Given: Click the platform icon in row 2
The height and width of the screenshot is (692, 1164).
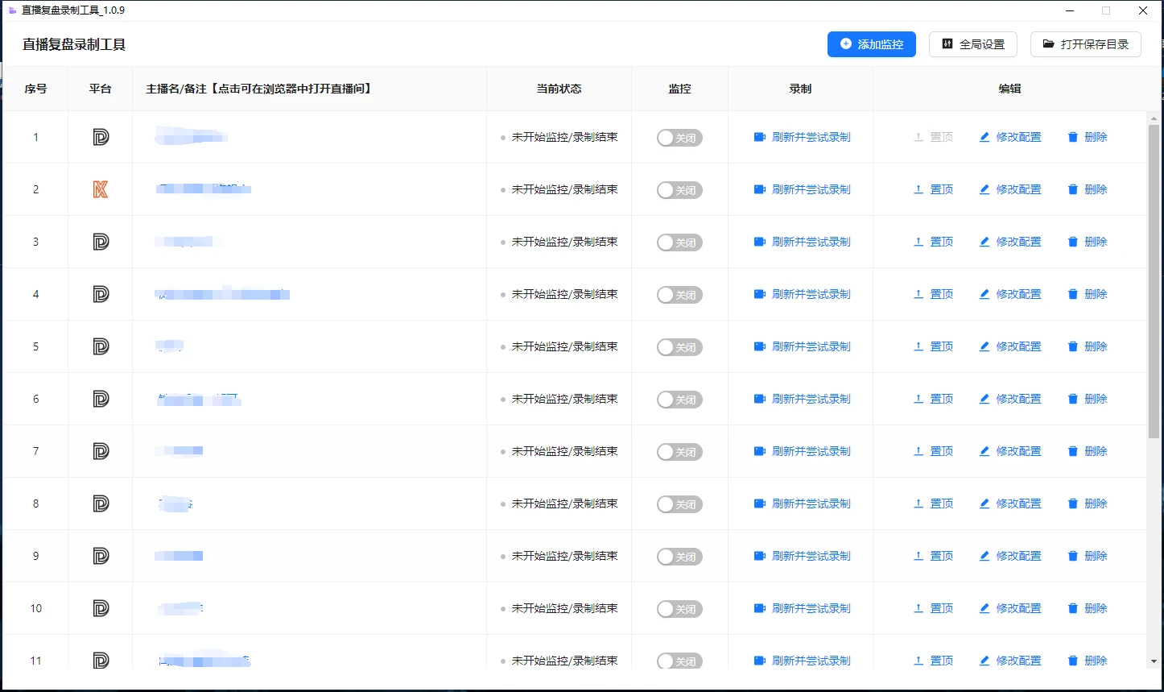Looking at the screenshot, I should click(x=101, y=189).
